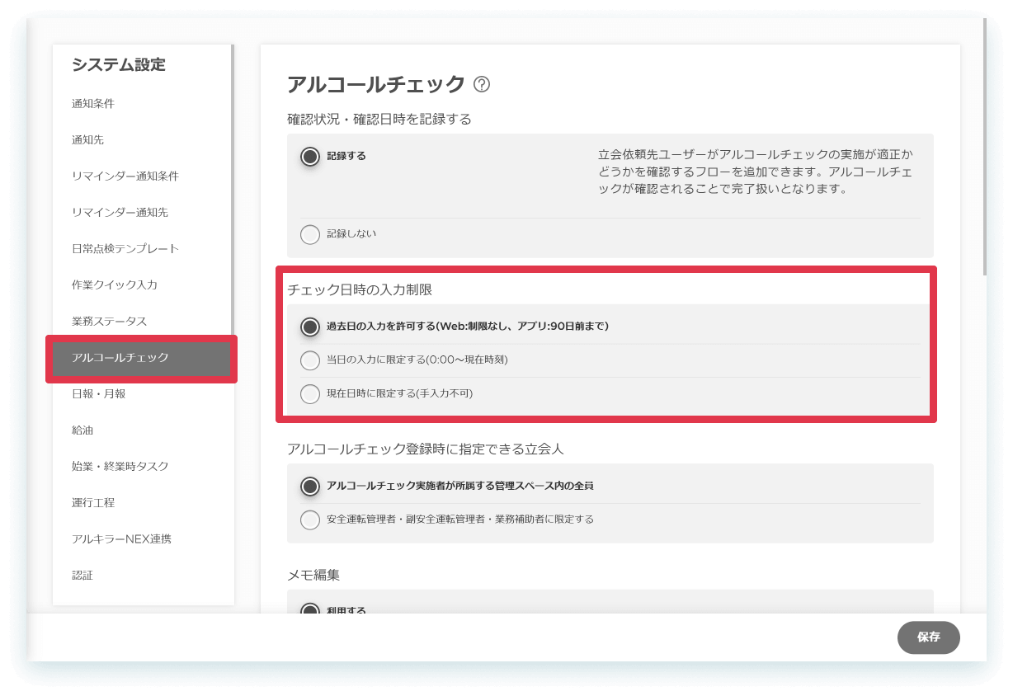Click the 保存 button
This screenshot has height=696, width=1013.
(x=929, y=637)
